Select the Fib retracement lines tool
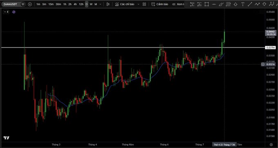Screen dimensions: 278x148 point(228,4)
